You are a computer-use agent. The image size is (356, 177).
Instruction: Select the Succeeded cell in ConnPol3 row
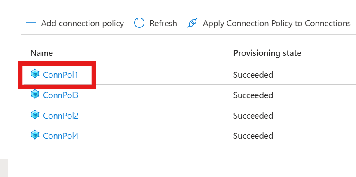[x=253, y=95]
